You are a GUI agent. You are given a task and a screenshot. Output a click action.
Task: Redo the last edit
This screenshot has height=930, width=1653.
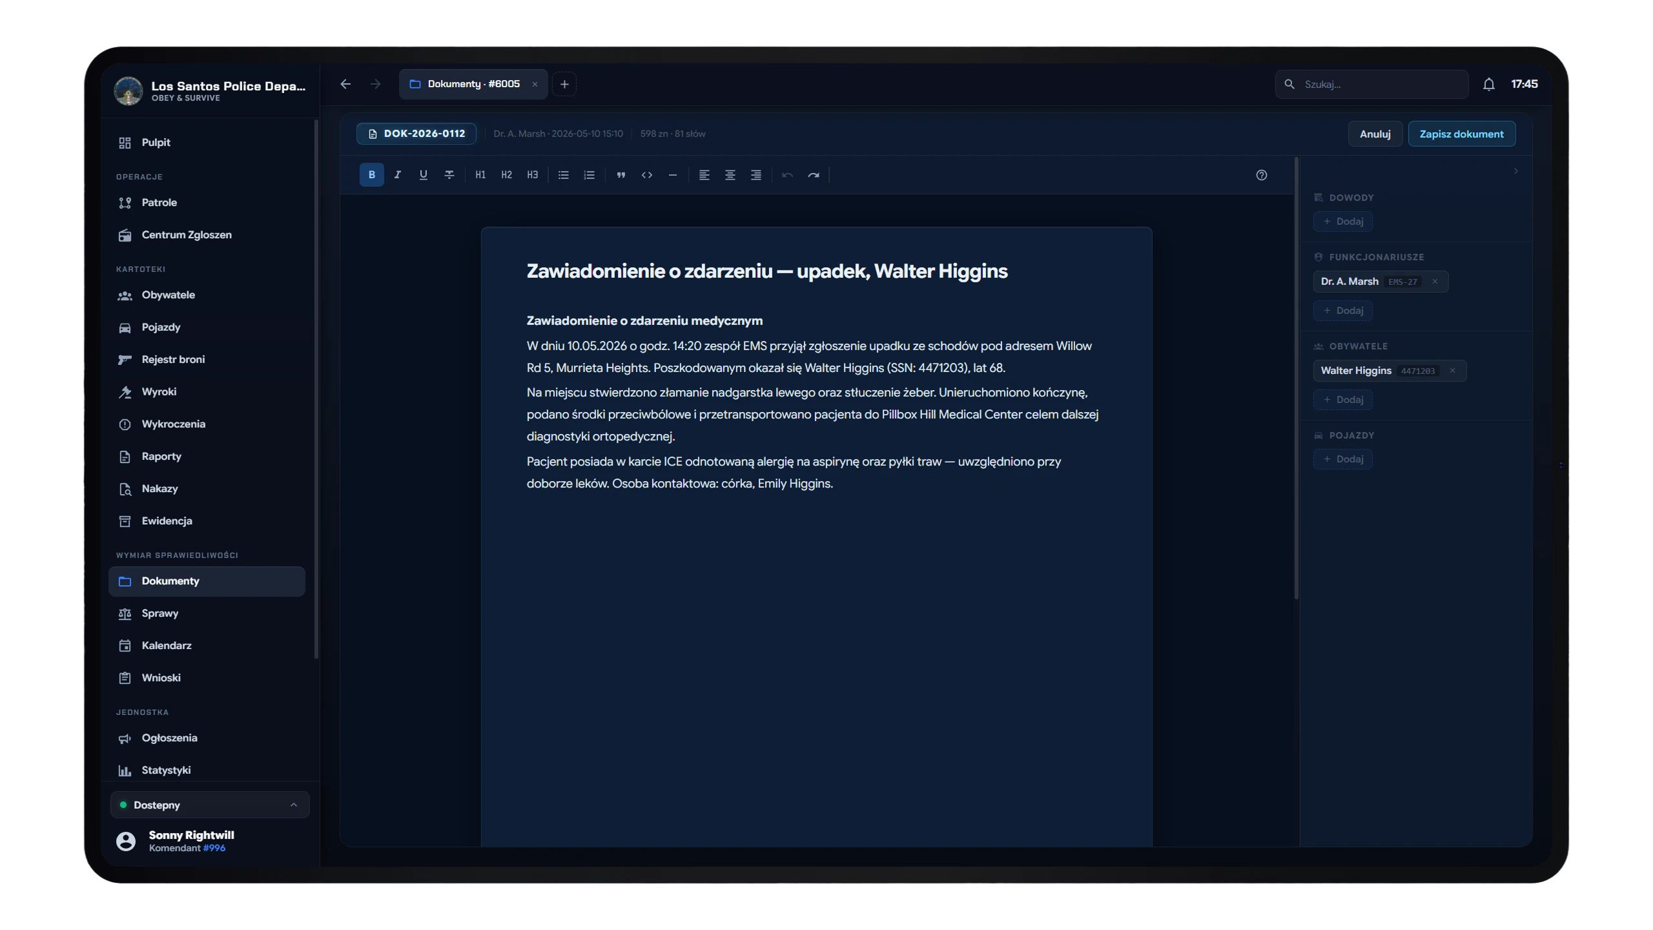813,174
